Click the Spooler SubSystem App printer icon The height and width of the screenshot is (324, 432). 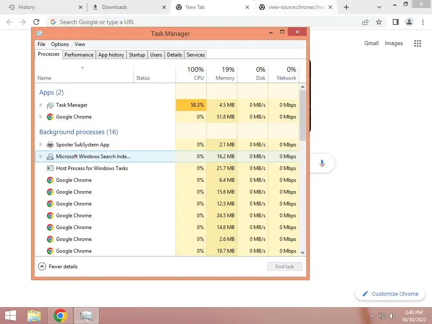[50, 145]
